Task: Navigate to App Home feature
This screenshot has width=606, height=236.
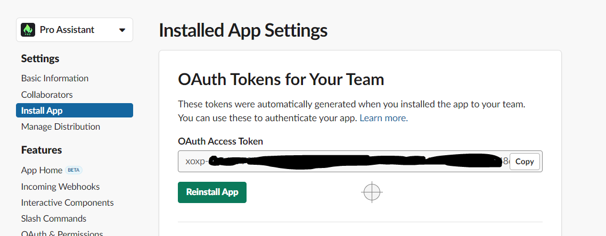Action: tap(42, 170)
